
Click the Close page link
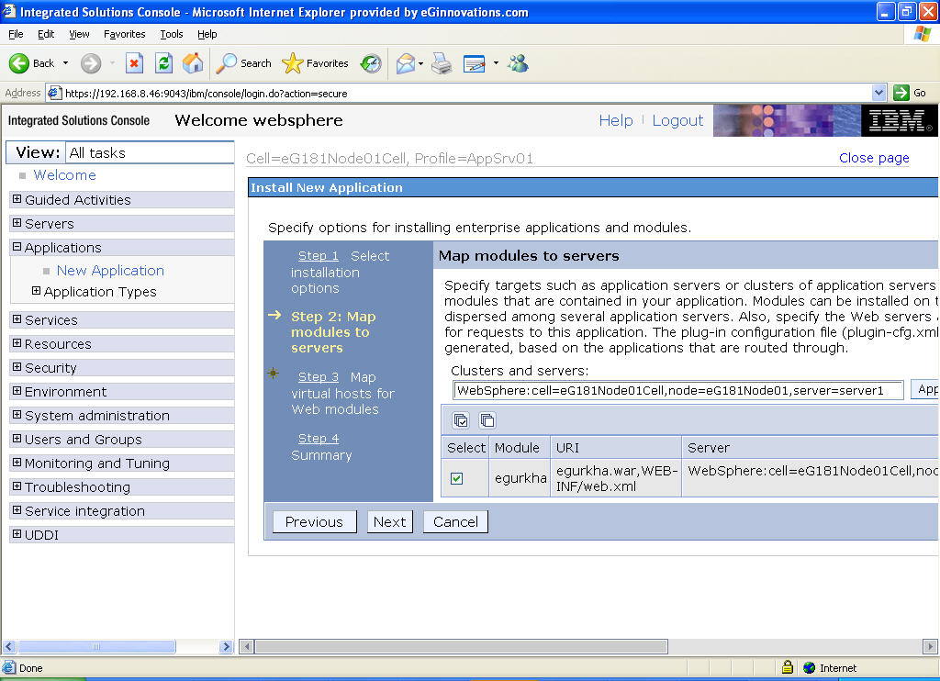point(874,158)
